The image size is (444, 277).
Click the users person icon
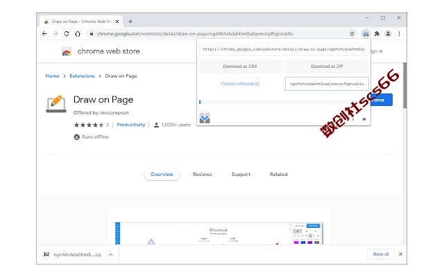[156, 125]
